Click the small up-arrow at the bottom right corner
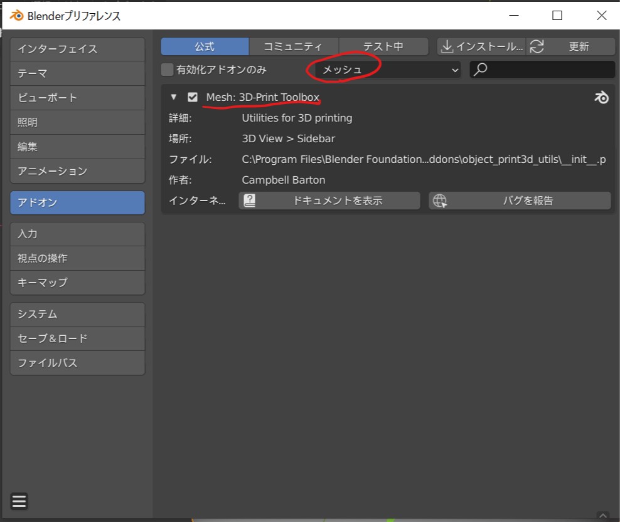Viewport: 620px width, 522px height. pos(602,515)
